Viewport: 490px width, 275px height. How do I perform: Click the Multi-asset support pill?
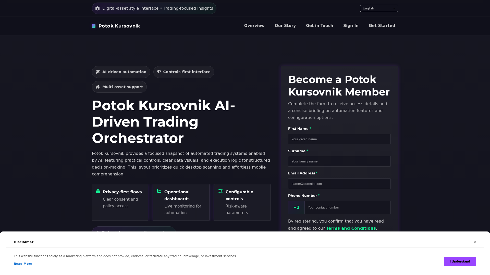[x=119, y=87]
